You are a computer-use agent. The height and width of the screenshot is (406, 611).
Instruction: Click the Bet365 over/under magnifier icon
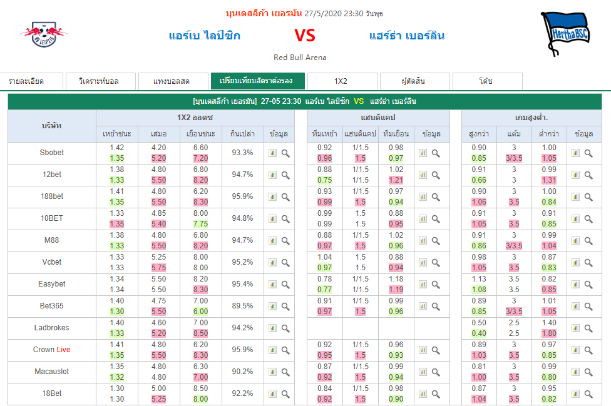[x=588, y=307]
